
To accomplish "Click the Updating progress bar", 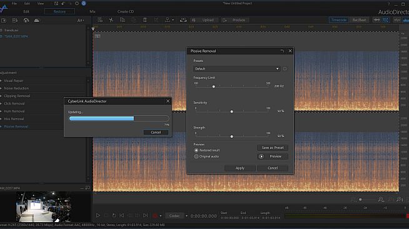I will (x=119, y=118).
